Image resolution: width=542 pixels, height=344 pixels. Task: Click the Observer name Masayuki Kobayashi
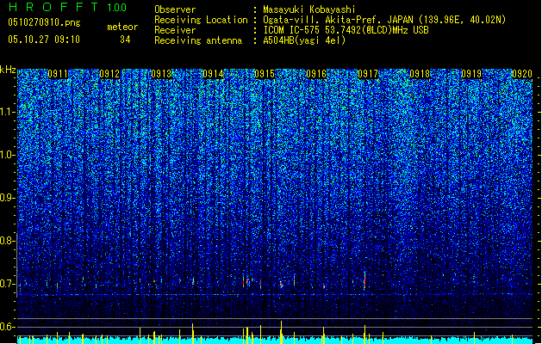[x=309, y=9]
